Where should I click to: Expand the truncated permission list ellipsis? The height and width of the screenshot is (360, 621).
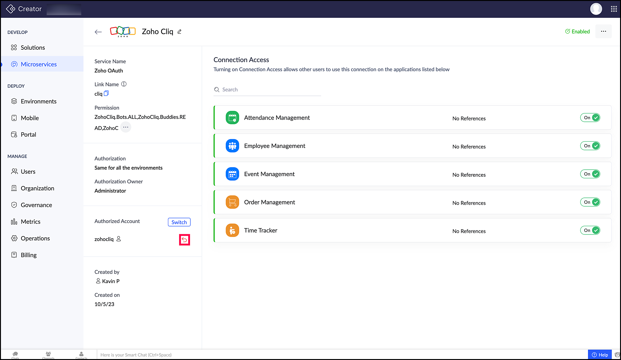pos(126,127)
